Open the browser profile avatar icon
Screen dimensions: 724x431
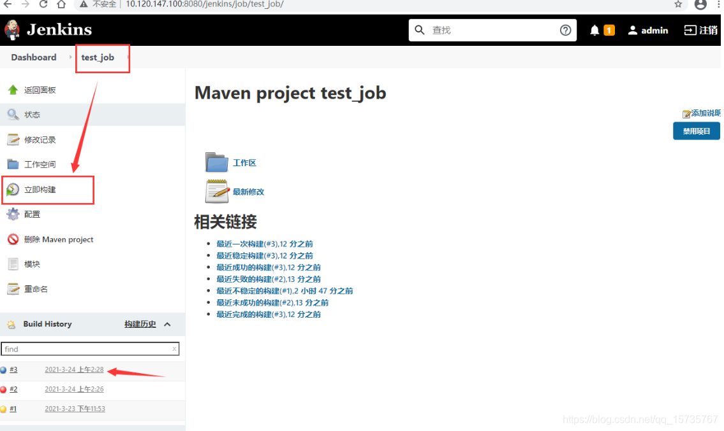[x=700, y=4]
